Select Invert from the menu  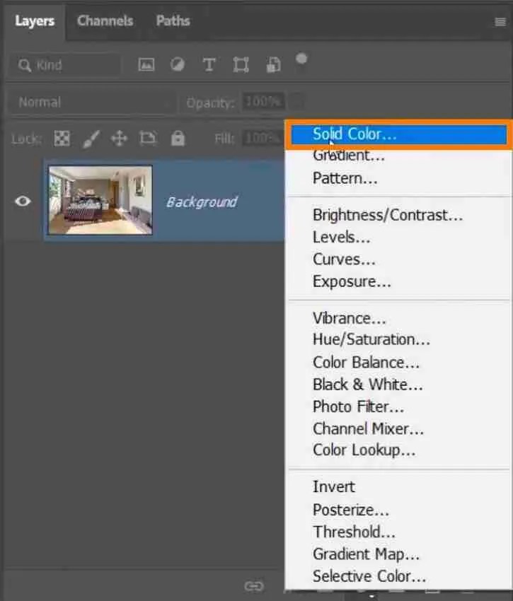[x=398, y=486]
